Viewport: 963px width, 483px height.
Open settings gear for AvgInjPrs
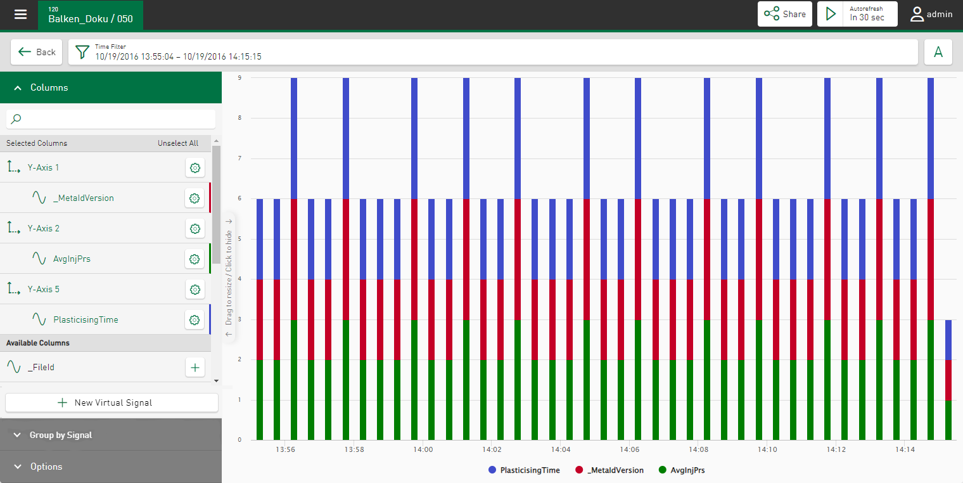tap(195, 259)
